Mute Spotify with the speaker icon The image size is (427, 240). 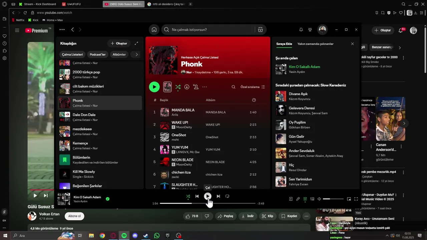point(319,199)
